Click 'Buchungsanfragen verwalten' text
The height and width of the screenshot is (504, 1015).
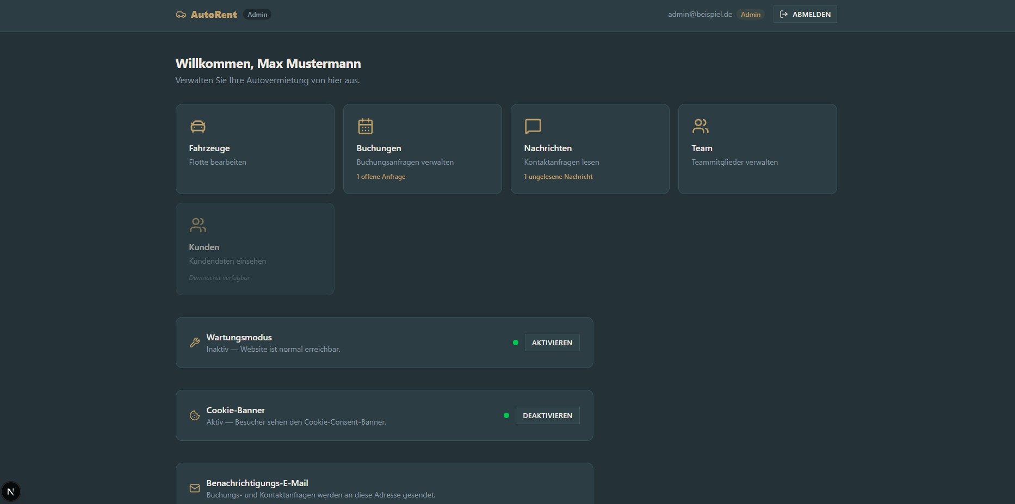click(405, 162)
